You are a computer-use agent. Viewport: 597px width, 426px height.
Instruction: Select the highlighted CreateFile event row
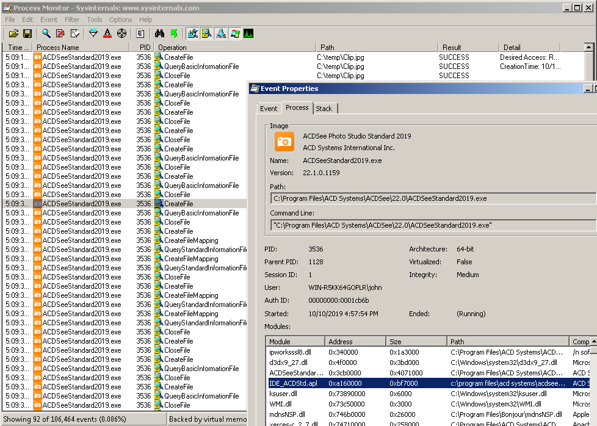point(125,204)
